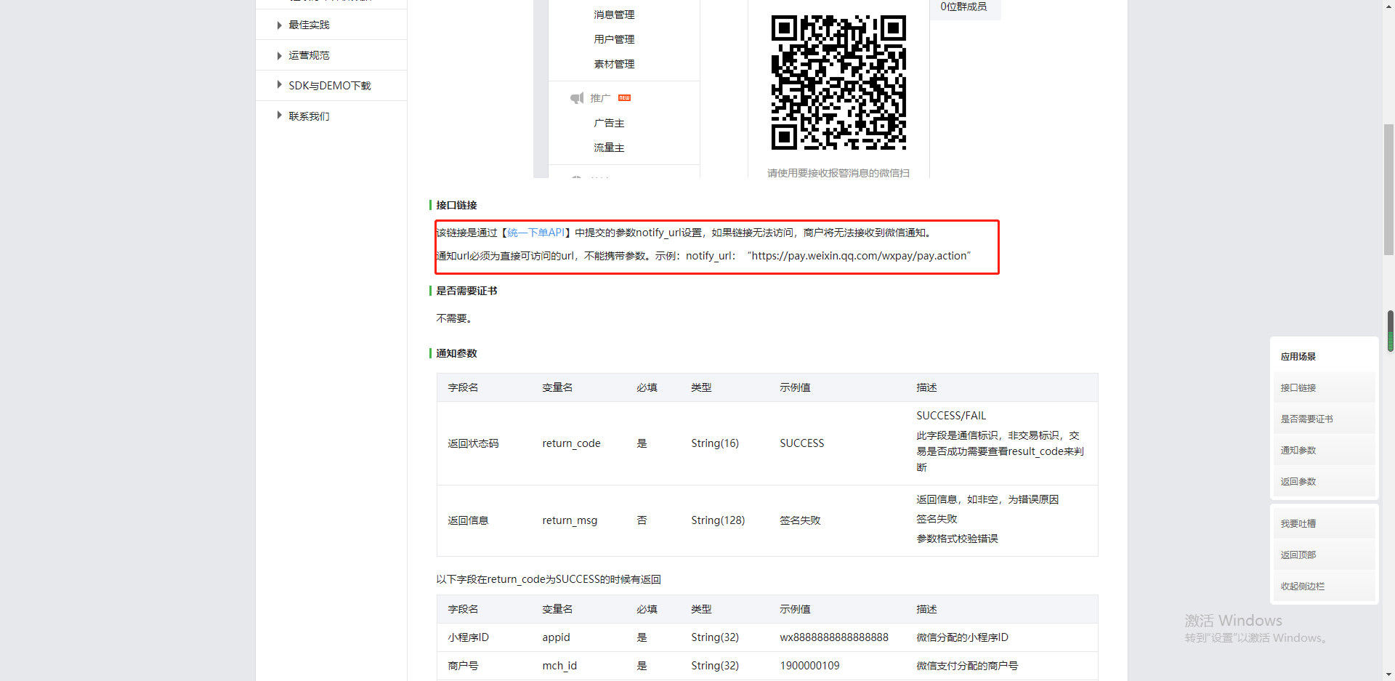Click the wx8888888888888888 example value

(x=834, y=637)
